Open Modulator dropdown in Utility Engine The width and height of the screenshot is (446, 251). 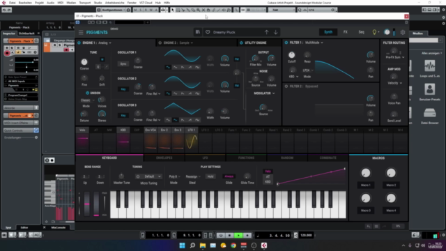[x=264, y=93]
